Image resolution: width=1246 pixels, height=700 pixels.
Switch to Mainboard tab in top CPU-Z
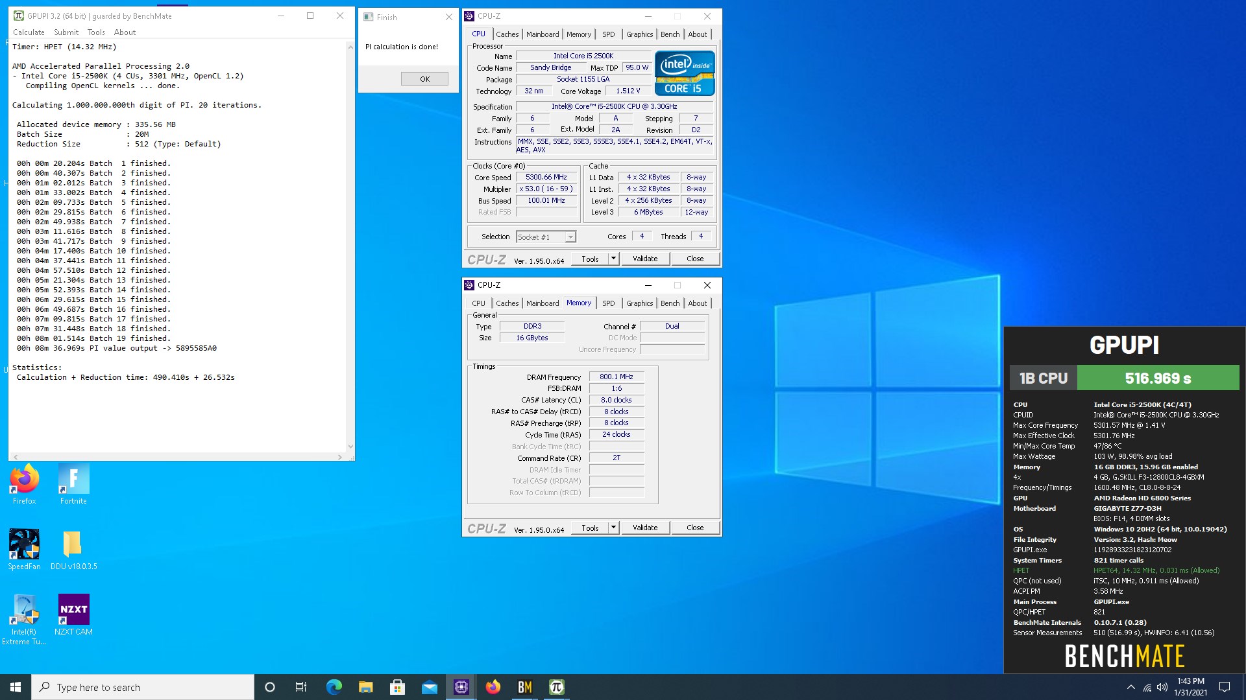click(x=543, y=34)
